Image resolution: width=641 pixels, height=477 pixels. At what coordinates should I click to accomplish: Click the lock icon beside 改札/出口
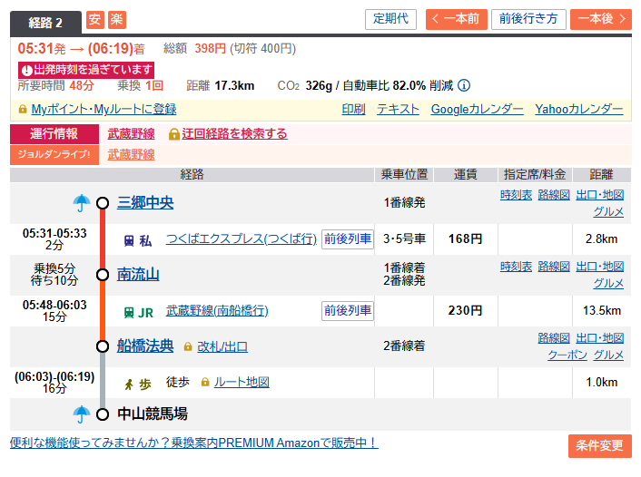(188, 346)
